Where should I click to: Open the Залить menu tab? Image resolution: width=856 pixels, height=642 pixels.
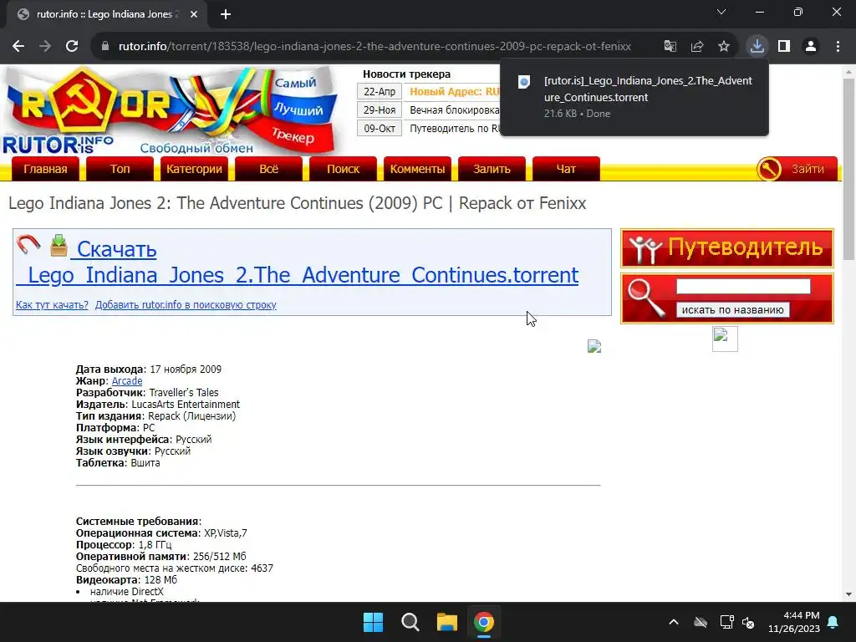(492, 169)
